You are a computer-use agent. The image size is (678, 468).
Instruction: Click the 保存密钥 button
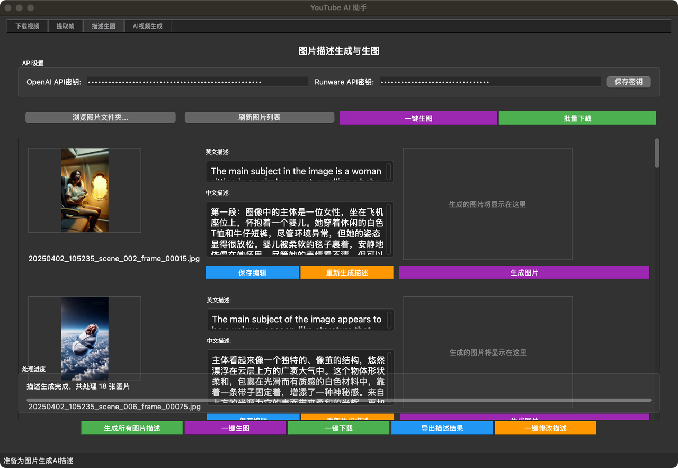(629, 82)
